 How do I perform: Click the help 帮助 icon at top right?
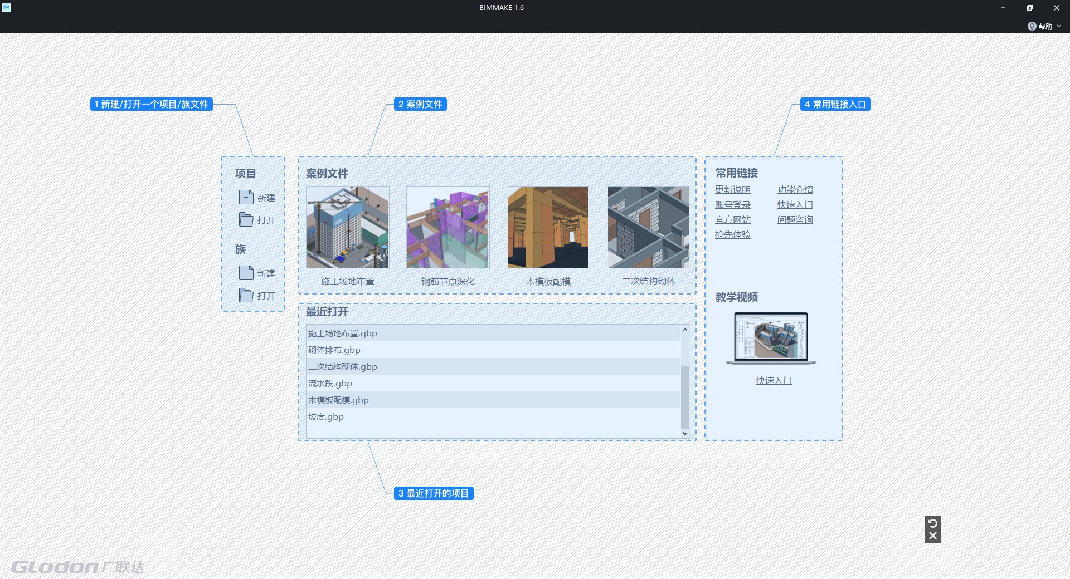click(1032, 26)
